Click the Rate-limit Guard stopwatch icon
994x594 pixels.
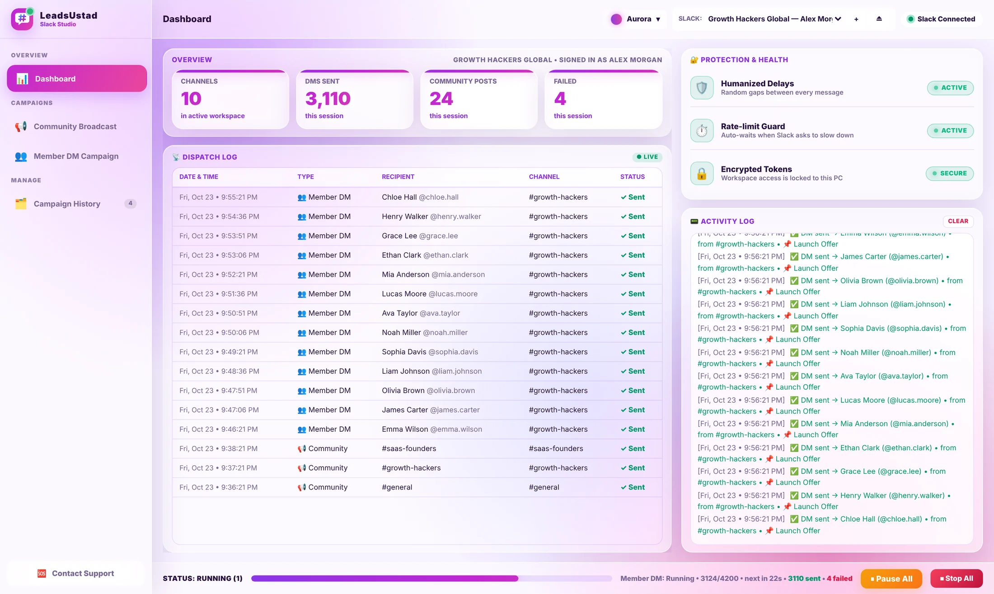coord(702,131)
